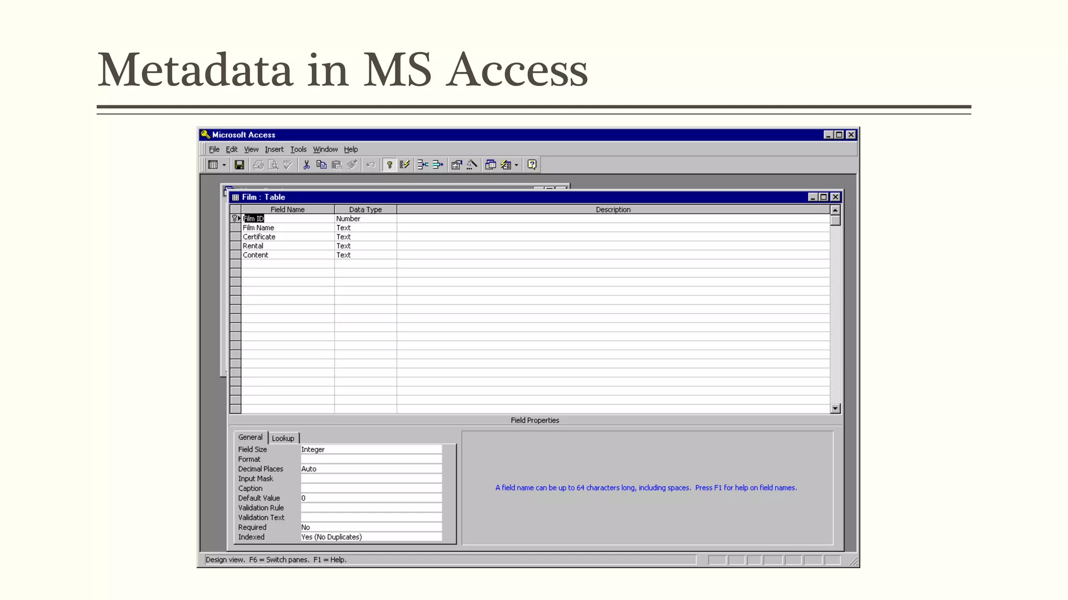
Task: Toggle the Primary Key button
Action: (x=389, y=165)
